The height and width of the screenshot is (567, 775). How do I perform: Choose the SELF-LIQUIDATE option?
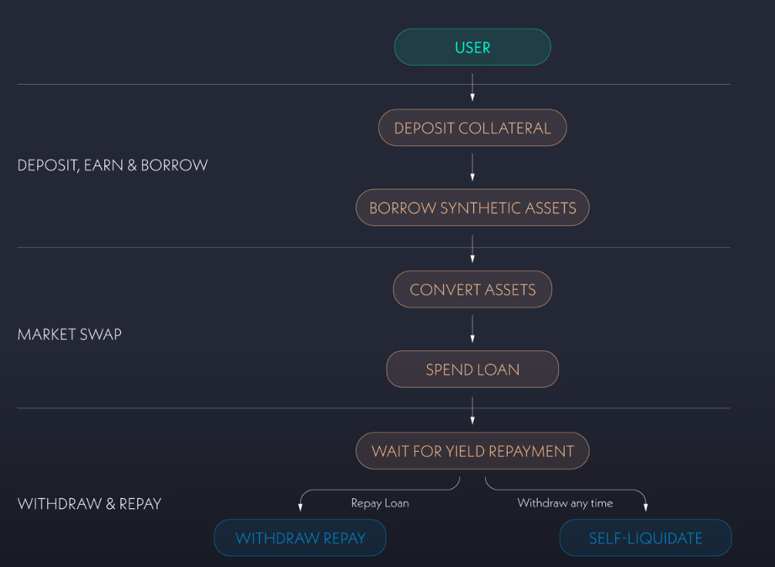(646, 538)
